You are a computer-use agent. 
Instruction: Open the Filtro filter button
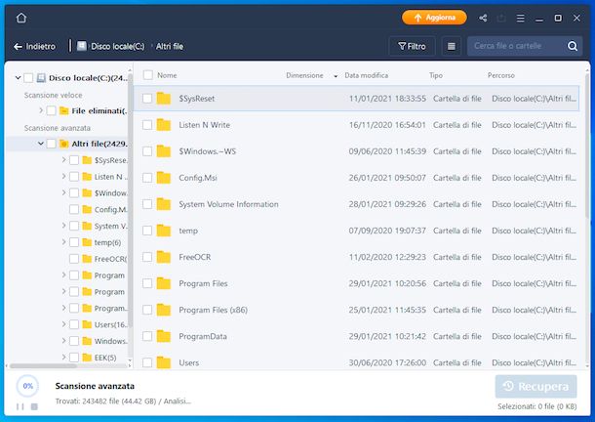[412, 46]
